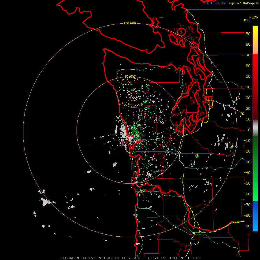The height and width of the screenshot is (260, 260).
Task: Click the 60 tick label on scale
Action: click(x=248, y=66)
